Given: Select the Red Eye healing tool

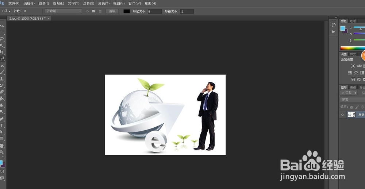Looking at the screenshot, I should click(x=2, y=66).
